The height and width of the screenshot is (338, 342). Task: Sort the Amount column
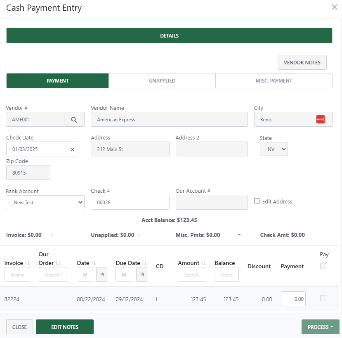pos(203,262)
